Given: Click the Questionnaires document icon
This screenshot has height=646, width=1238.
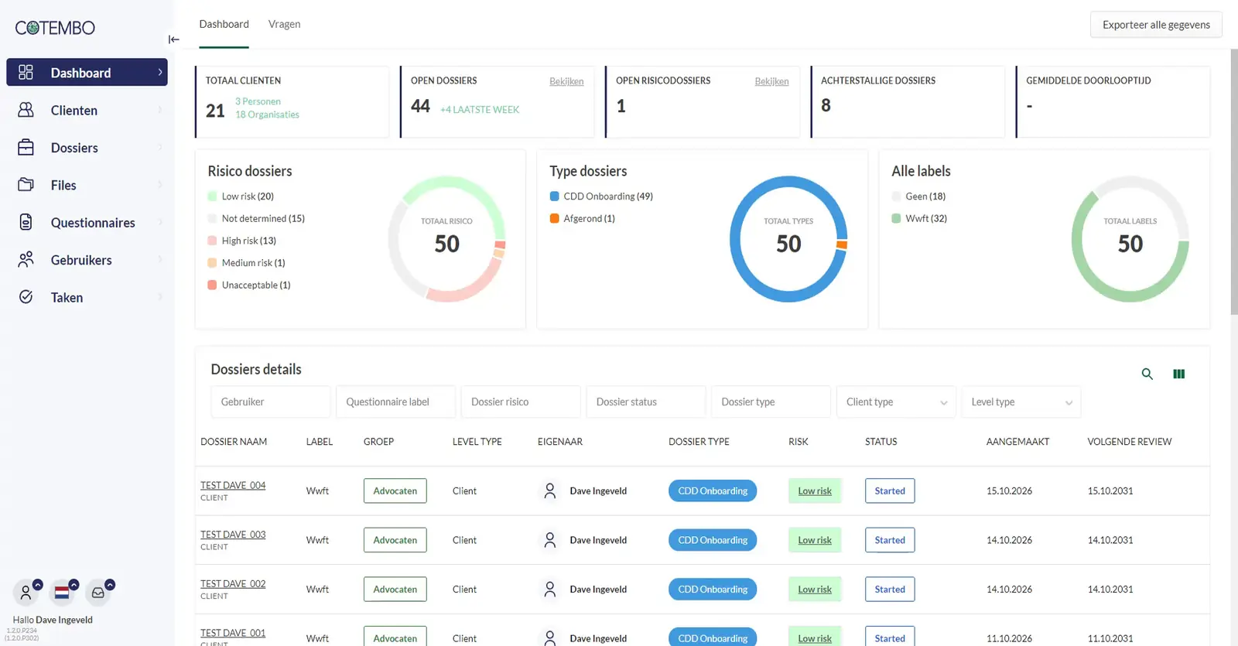Looking at the screenshot, I should [x=26, y=222].
